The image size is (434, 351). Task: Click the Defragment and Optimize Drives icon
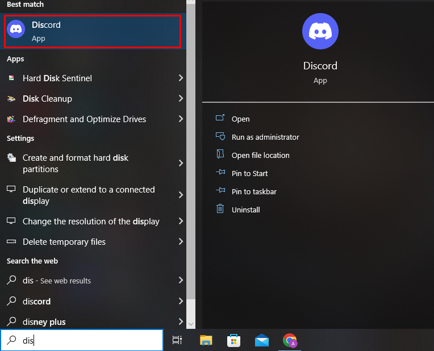click(11, 119)
